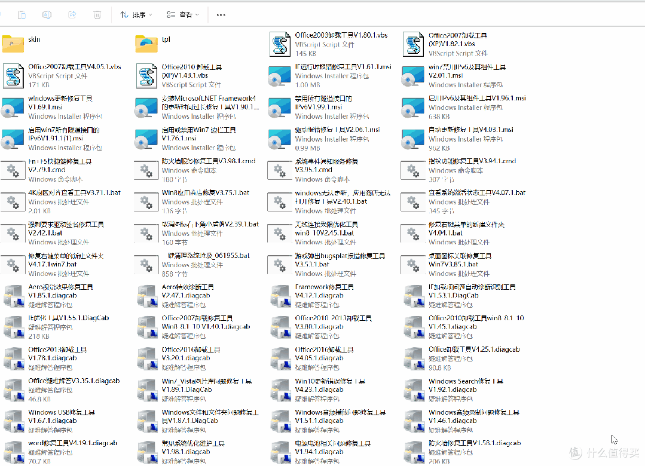Select the 启用IPv6及其组件工具 V1.96.1.msi icon
The height and width of the screenshot is (466, 645).
[412, 108]
